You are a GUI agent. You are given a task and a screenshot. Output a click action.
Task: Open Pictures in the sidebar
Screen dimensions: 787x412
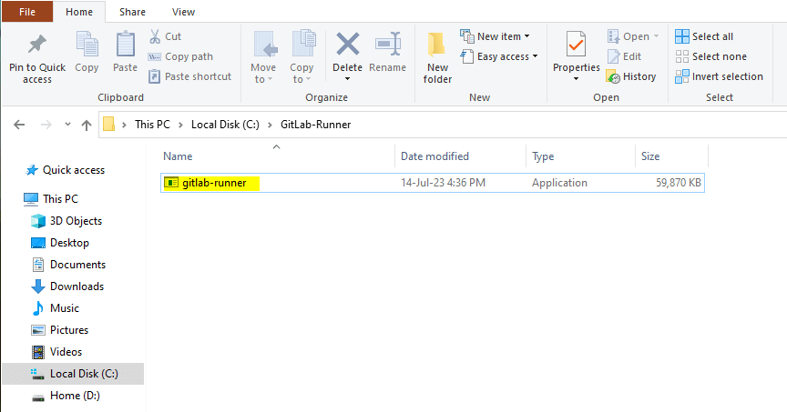tap(60, 330)
